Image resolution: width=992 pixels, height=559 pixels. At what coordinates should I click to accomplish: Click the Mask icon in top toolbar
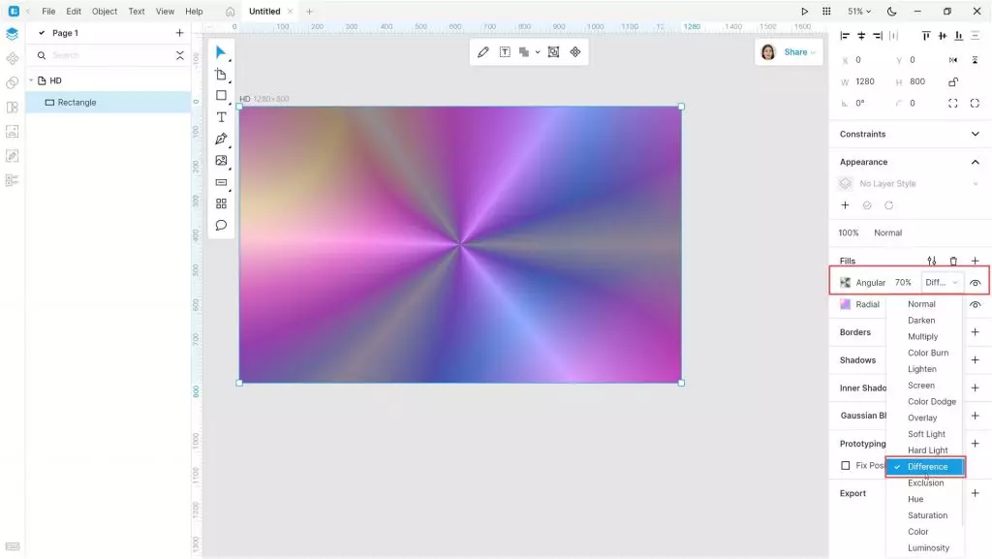tap(553, 52)
